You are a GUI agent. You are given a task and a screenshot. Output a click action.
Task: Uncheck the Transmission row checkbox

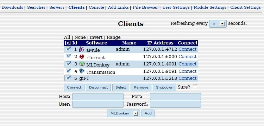68,71
